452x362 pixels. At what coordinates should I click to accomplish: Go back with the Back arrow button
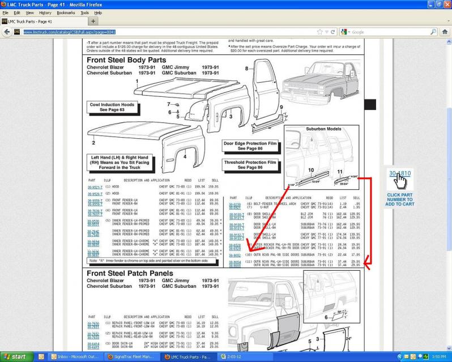[7, 32]
